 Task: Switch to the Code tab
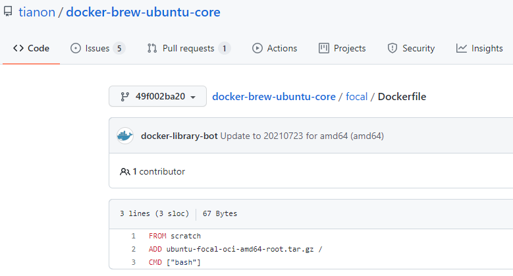31,49
